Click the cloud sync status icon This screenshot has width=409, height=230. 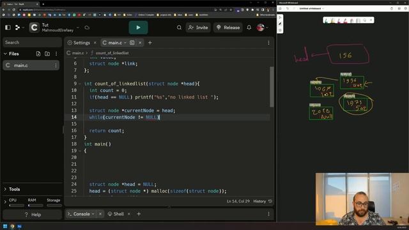[87, 27]
